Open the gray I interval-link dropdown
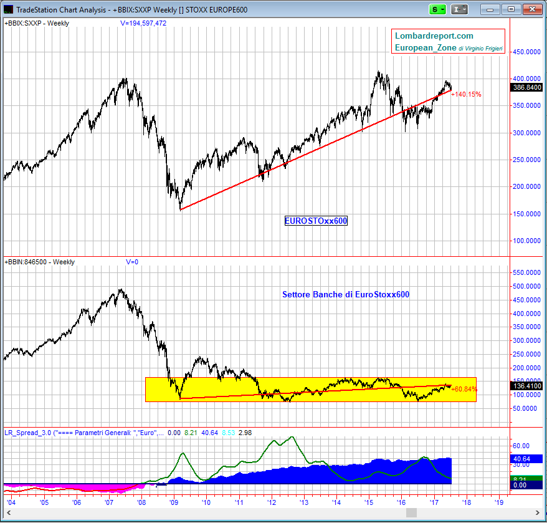 pyautogui.click(x=459, y=9)
